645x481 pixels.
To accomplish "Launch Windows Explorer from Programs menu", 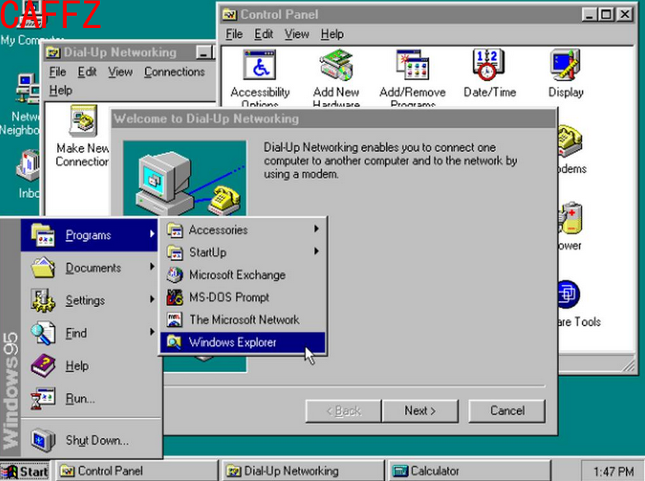I will click(x=232, y=342).
